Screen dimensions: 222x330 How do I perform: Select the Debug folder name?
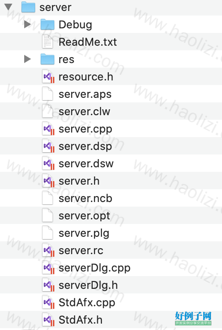tap(75, 25)
